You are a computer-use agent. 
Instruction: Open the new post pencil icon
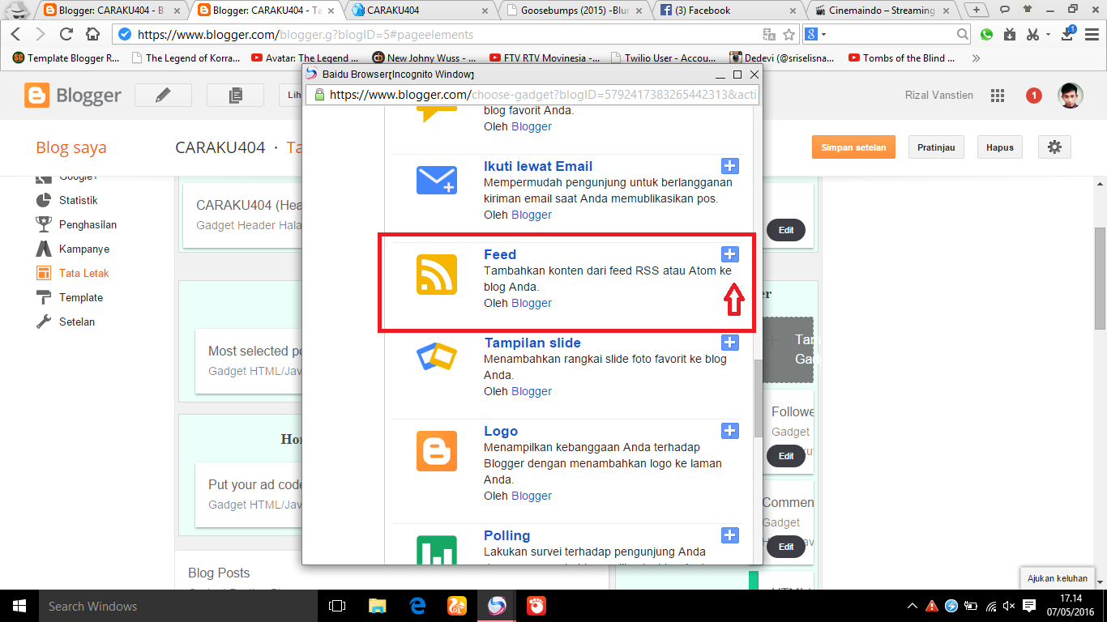(x=162, y=95)
